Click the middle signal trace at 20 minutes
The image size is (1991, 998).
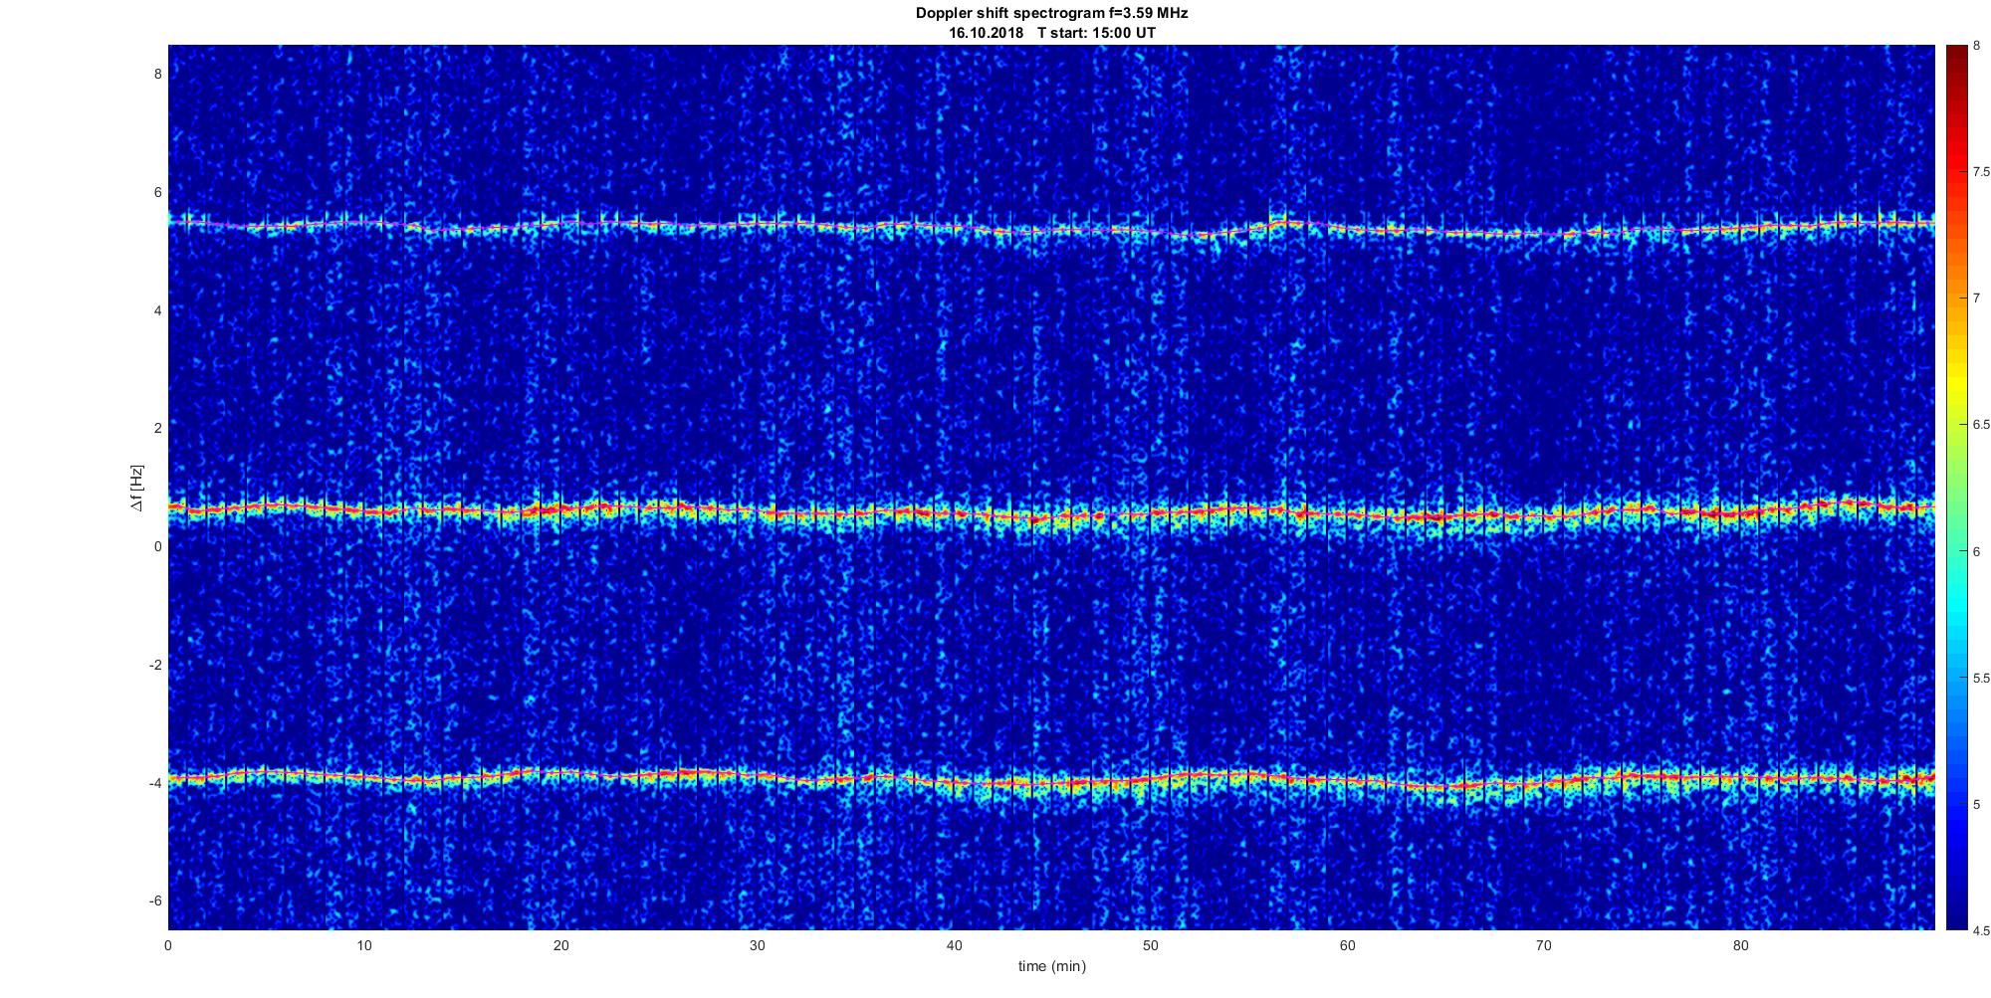point(561,509)
